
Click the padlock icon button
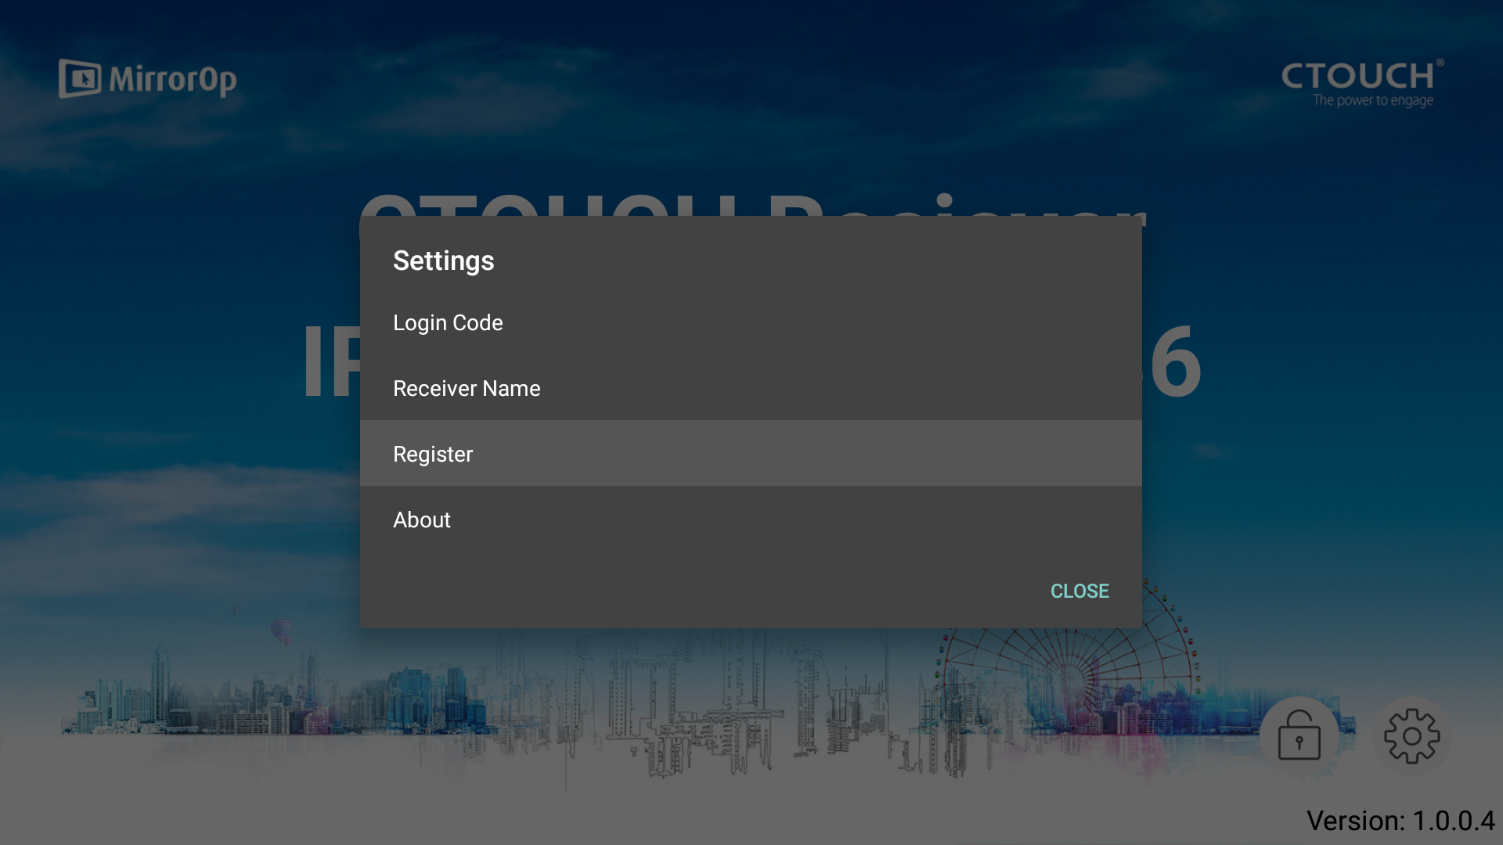1299,735
